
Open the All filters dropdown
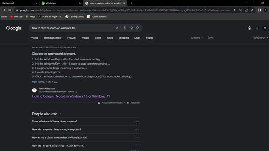(197, 38)
